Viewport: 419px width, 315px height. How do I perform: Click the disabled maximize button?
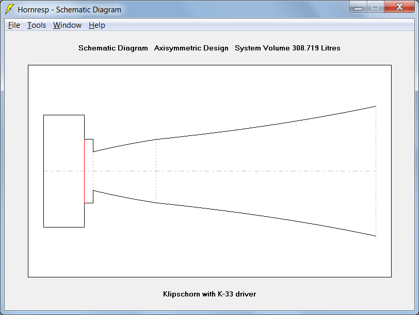coord(376,7)
